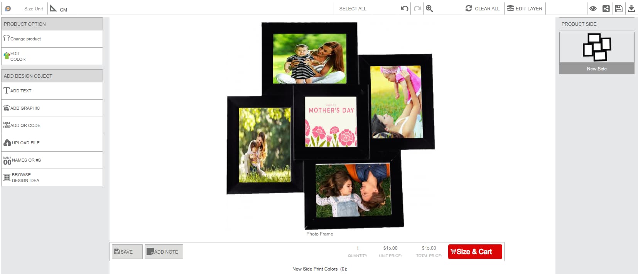Select right frame photo of lifted baby

coord(397,102)
